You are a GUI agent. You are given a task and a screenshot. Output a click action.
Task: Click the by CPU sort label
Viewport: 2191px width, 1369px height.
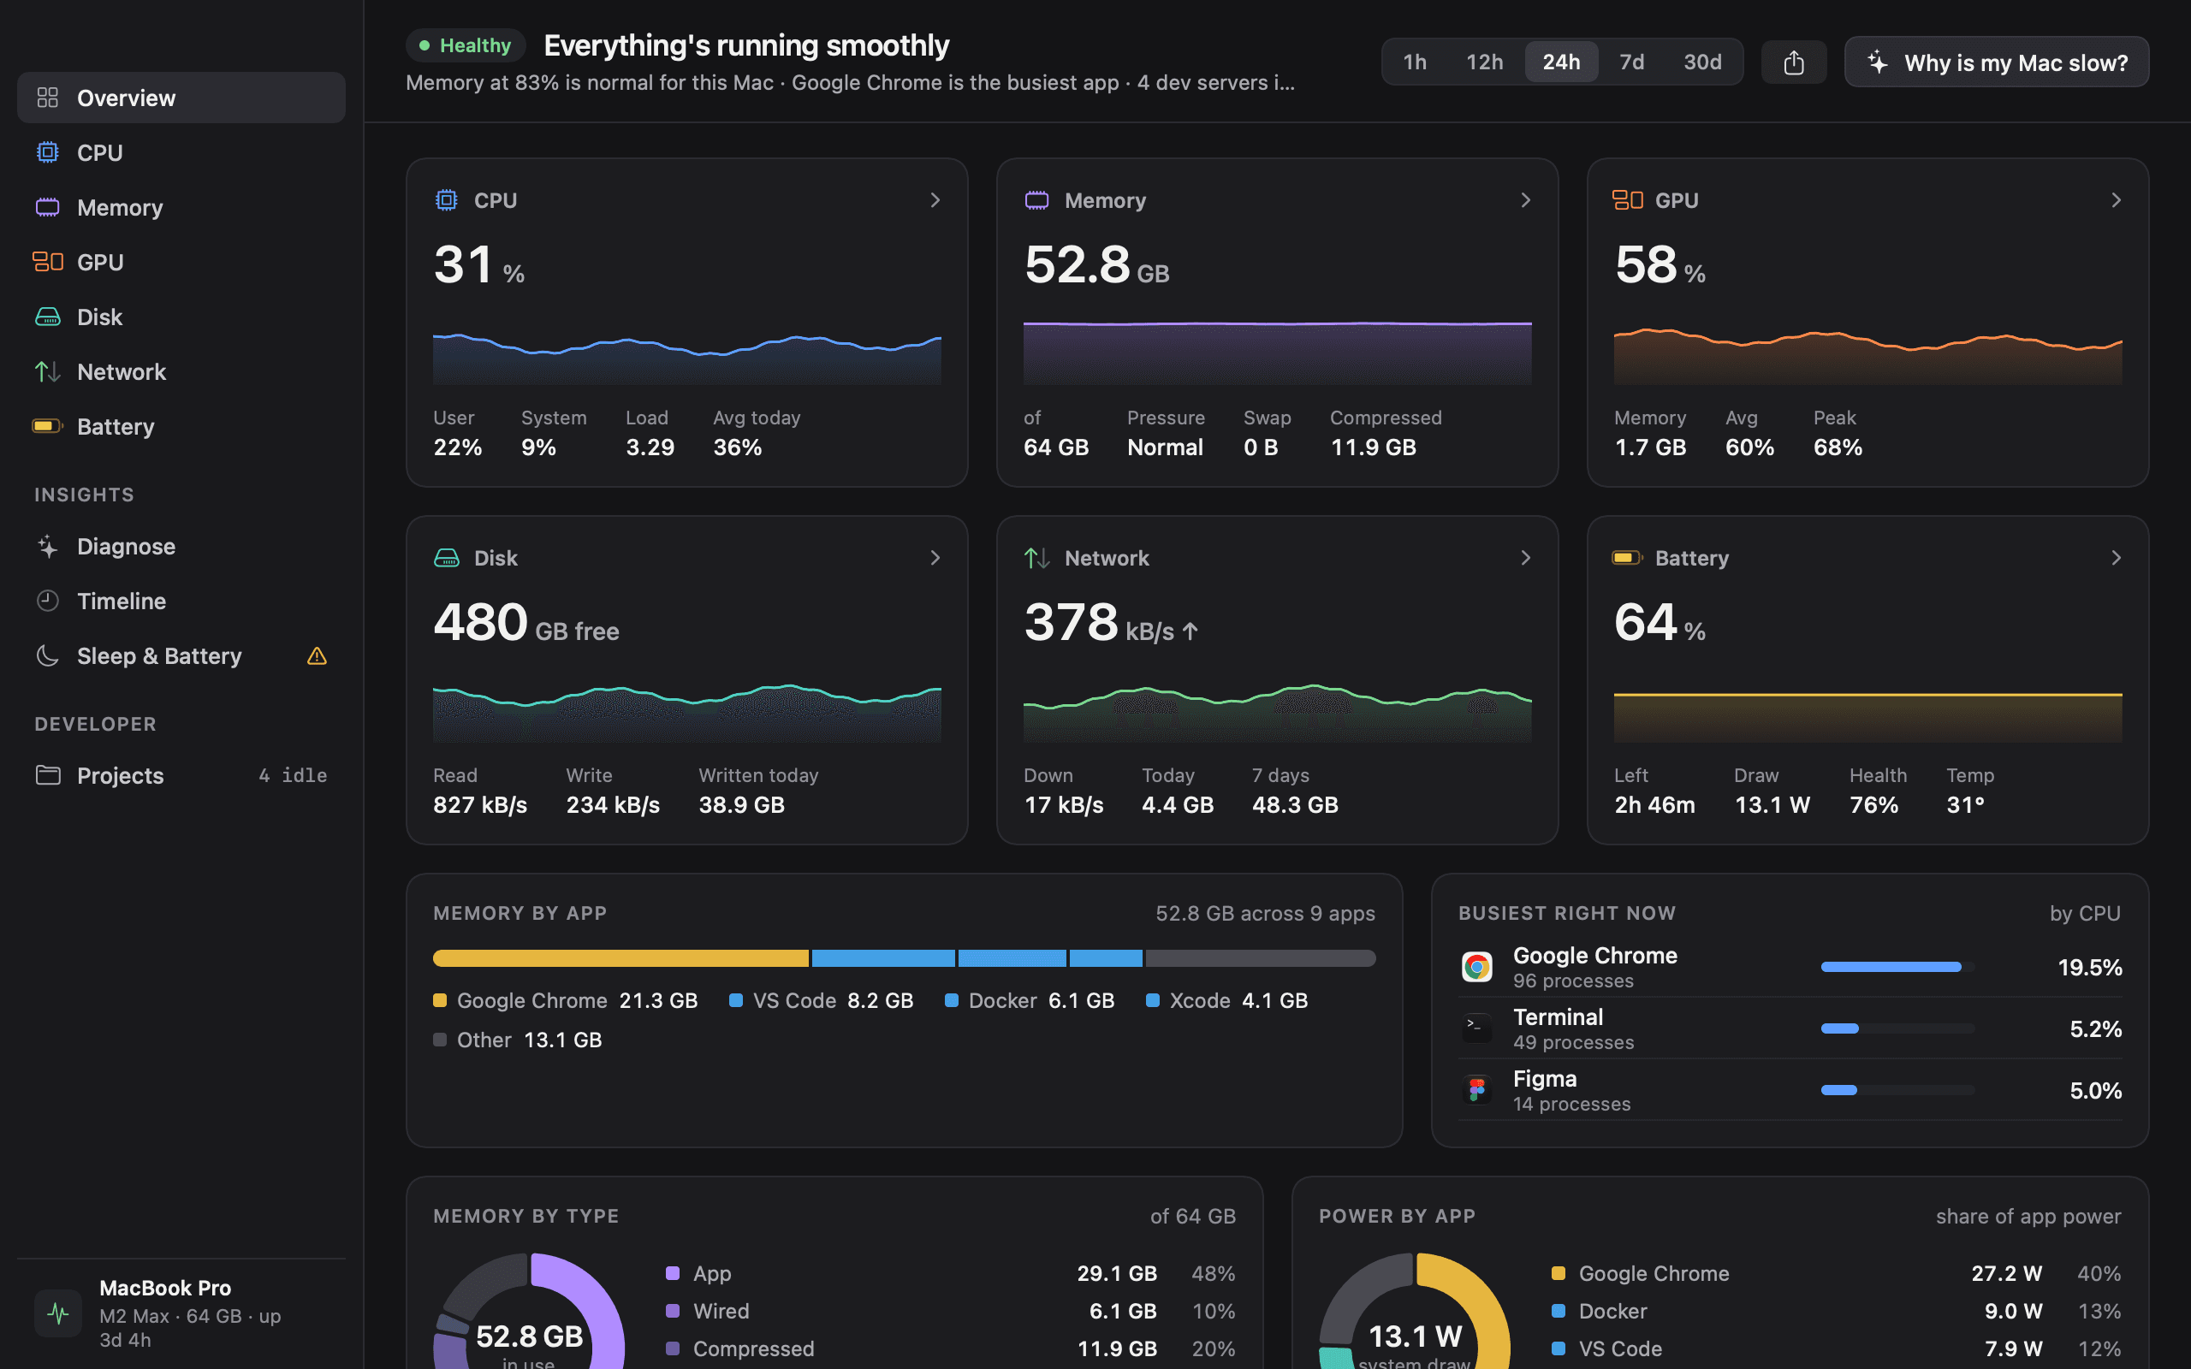coord(2085,913)
